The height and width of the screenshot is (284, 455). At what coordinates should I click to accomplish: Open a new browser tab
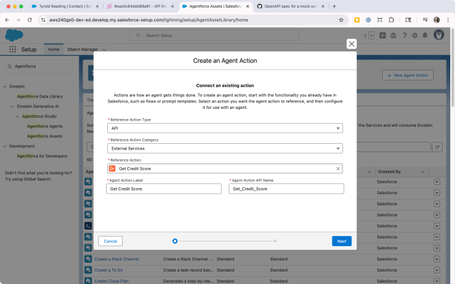pos(334,7)
